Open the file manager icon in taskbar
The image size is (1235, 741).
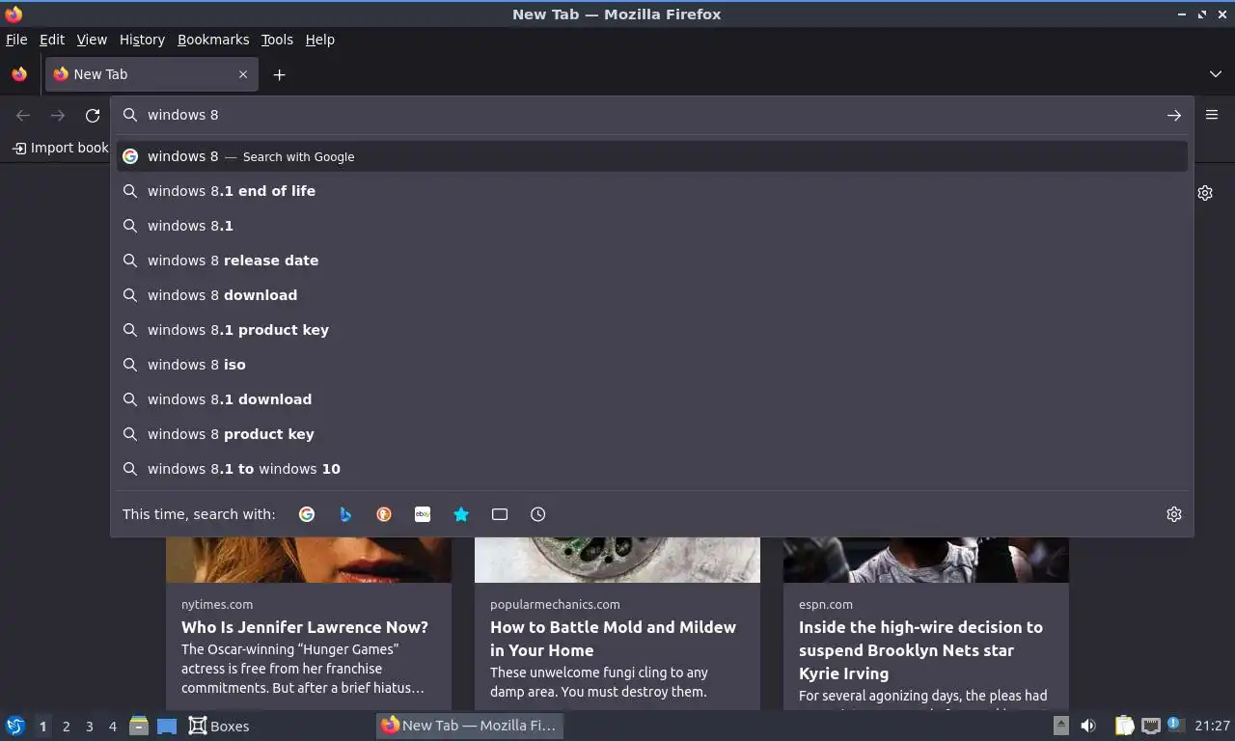coord(139,726)
